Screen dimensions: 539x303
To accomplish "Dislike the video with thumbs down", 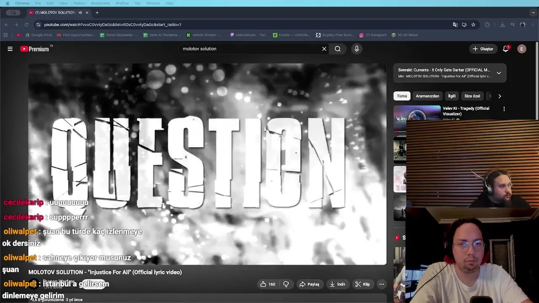I will 286,284.
